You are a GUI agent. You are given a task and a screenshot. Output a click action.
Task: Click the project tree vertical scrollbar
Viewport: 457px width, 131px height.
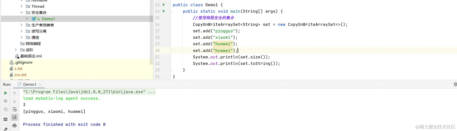point(151,32)
